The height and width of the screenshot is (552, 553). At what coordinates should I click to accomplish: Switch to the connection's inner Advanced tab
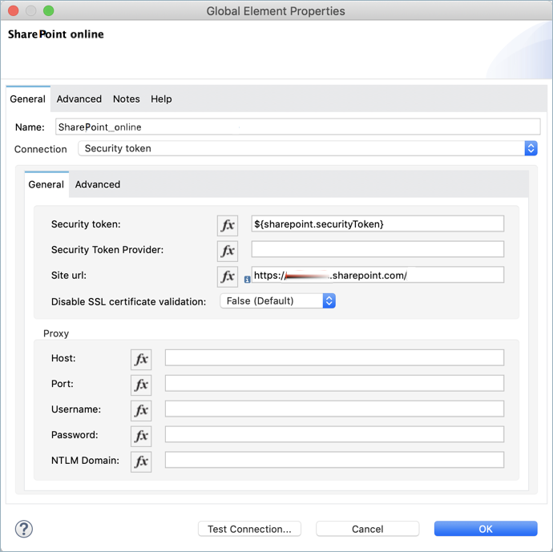coord(98,184)
